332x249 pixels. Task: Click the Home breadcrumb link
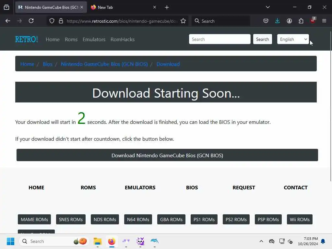tap(27, 64)
